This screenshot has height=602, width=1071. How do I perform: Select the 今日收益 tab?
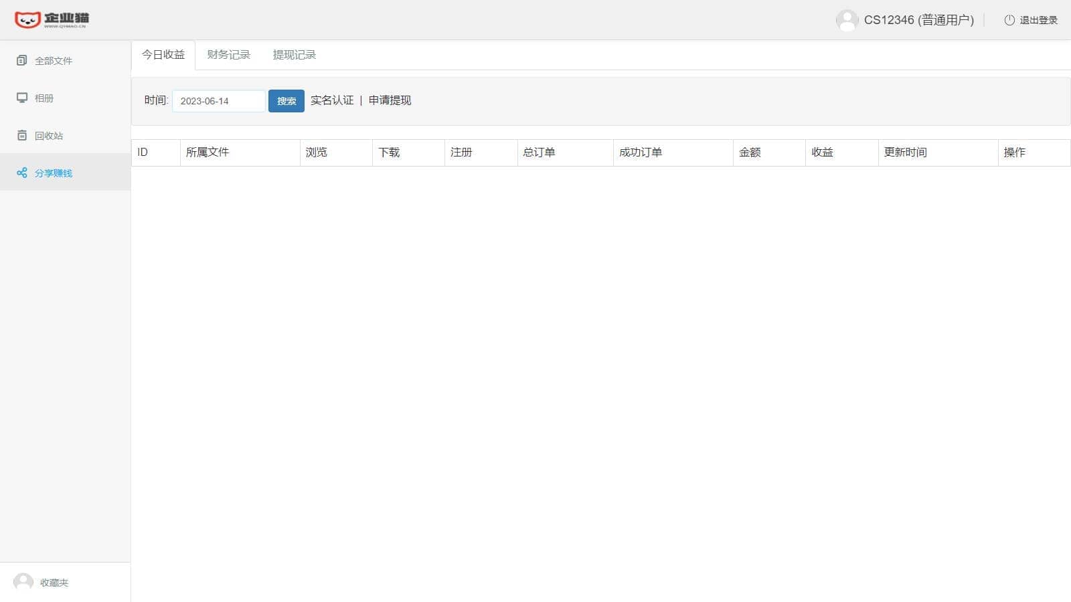pyautogui.click(x=163, y=55)
